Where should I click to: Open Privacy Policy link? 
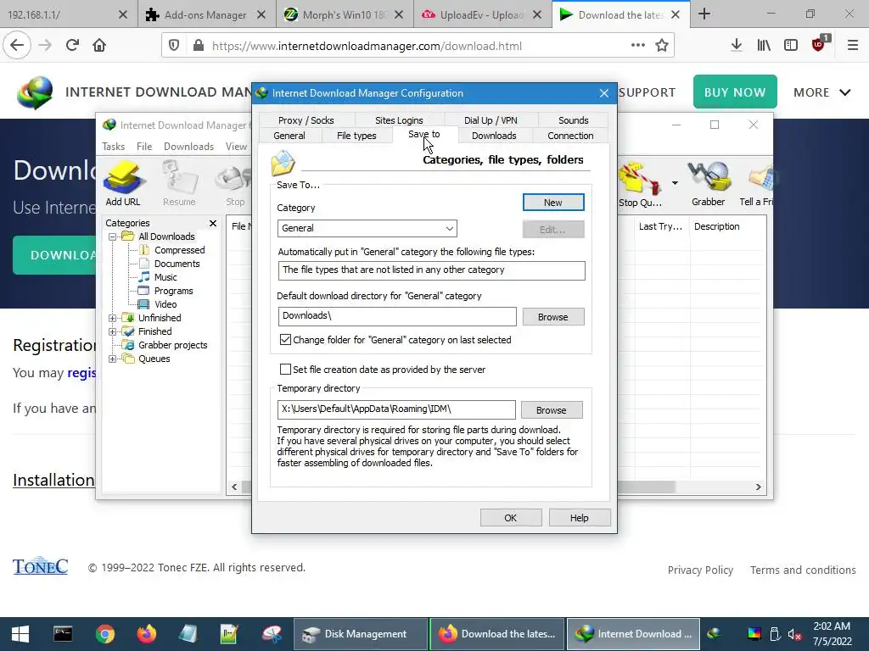700,570
